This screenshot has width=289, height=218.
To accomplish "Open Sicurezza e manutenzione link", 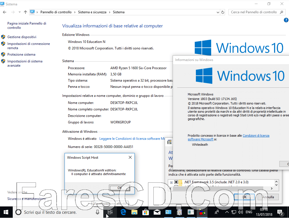I will [x=27, y=199].
